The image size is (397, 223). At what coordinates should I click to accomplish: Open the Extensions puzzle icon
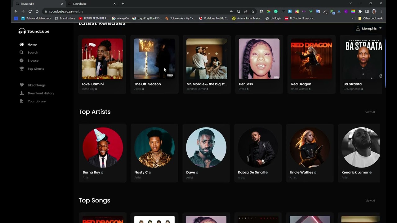click(360, 11)
